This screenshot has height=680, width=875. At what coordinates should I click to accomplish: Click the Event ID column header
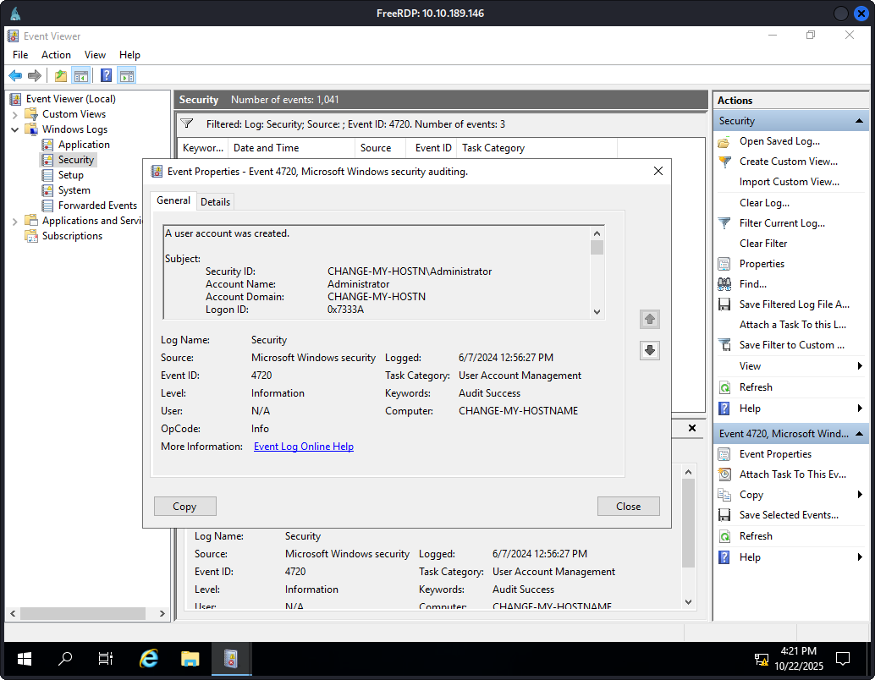[x=433, y=148]
